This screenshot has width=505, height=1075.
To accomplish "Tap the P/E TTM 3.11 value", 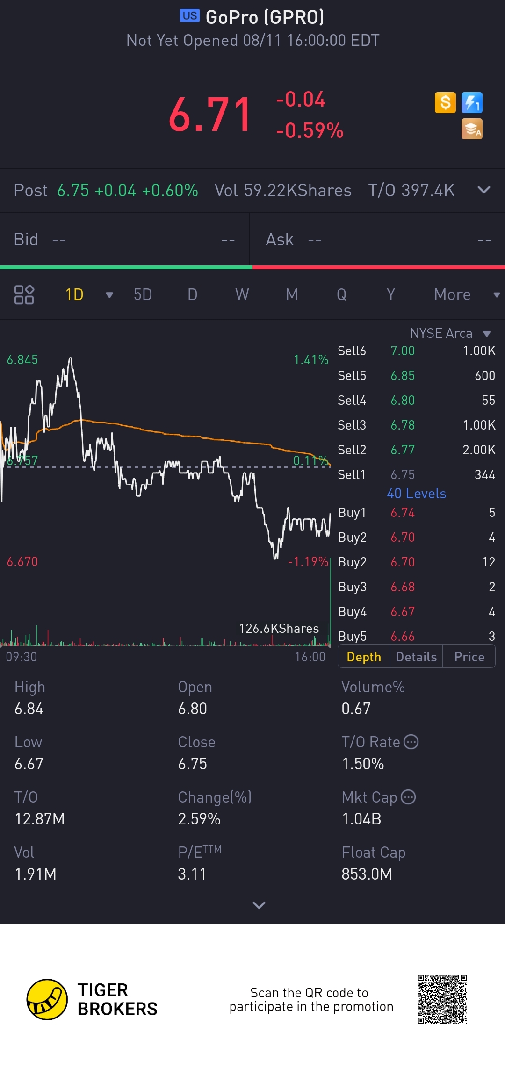I will click(x=192, y=874).
